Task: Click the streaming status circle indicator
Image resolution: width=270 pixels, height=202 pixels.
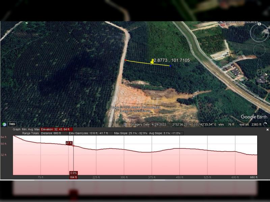Action: (265, 117)
